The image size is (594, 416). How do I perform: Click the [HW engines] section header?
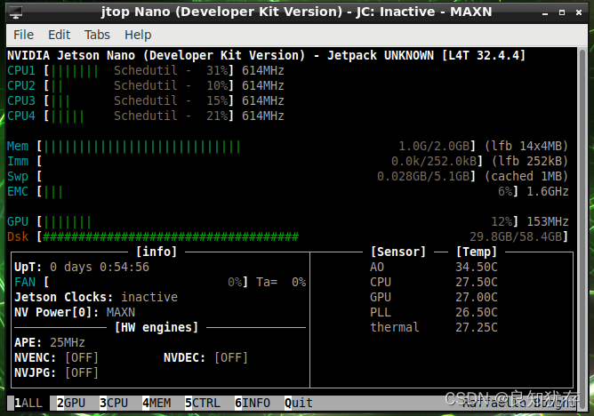[x=157, y=327]
